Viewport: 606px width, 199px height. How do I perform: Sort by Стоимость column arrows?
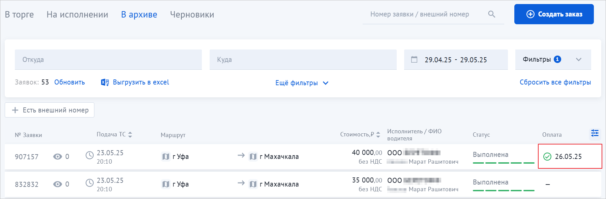[378, 134]
